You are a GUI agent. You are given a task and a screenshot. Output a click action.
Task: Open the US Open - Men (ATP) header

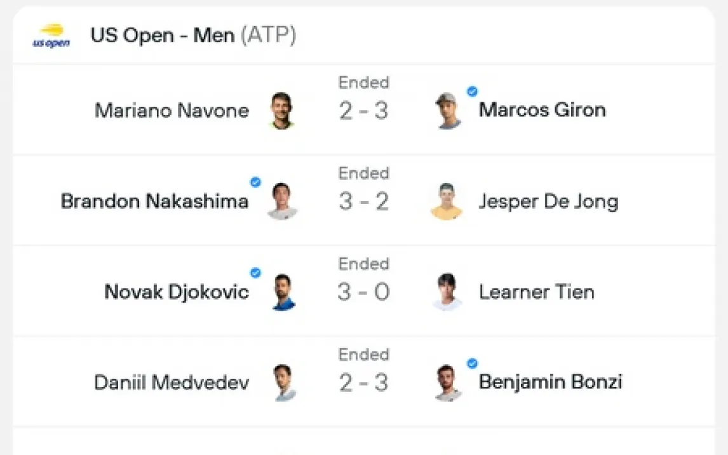pyautogui.click(x=193, y=36)
